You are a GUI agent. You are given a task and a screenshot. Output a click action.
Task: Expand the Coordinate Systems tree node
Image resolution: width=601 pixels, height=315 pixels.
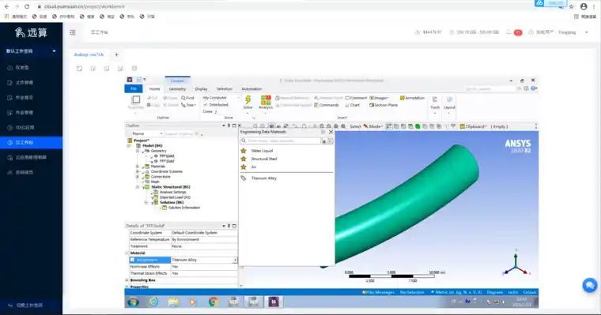point(138,171)
